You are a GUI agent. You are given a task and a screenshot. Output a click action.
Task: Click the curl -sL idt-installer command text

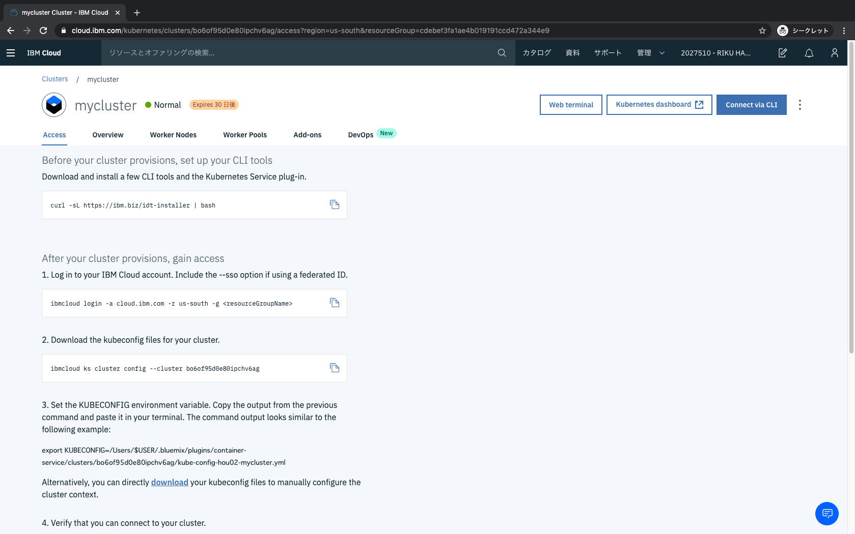point(133,205)
